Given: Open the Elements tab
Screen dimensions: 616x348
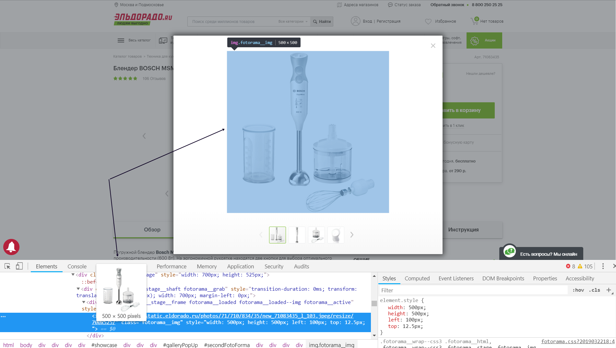Looking at the screenshot, I should coord(46,266).
